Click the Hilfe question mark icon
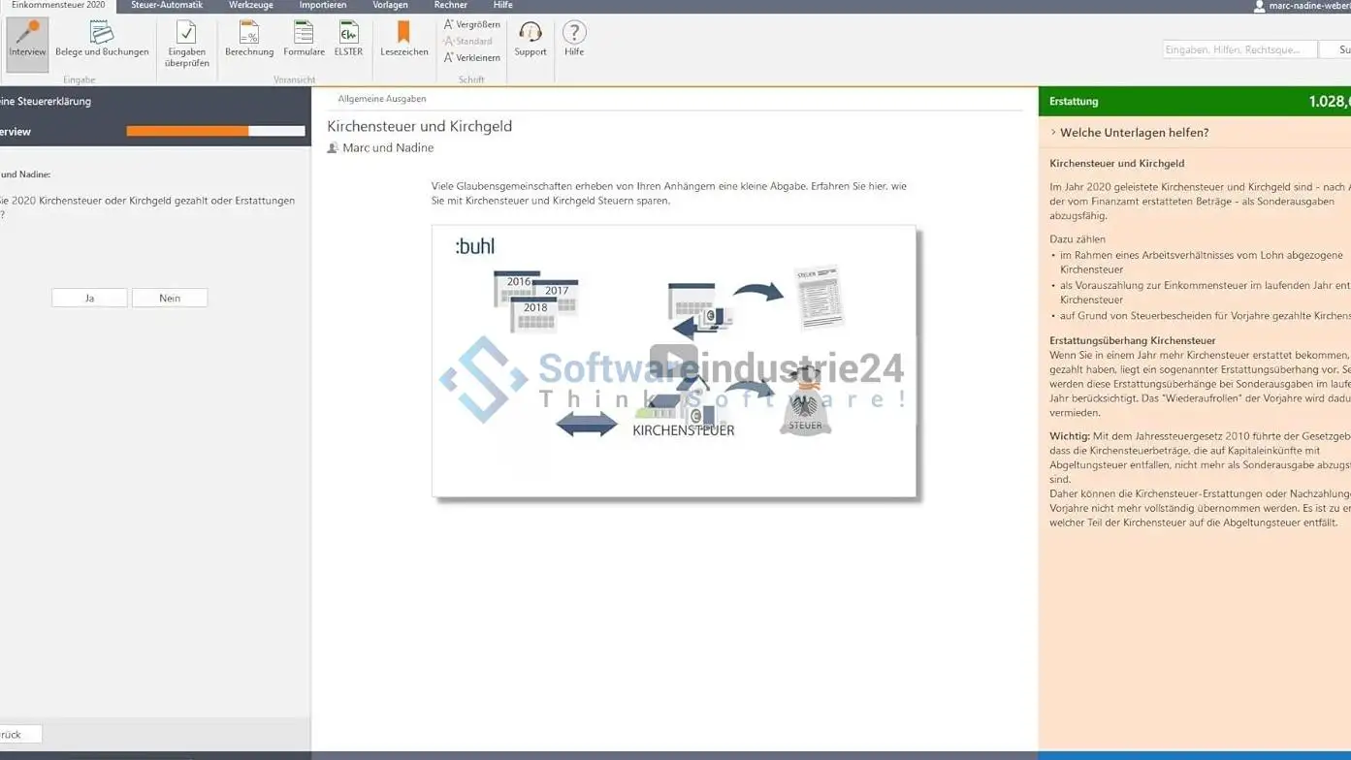Viewport: 1351px width, 760px height. pyautogui.click(x=574, y=41)
